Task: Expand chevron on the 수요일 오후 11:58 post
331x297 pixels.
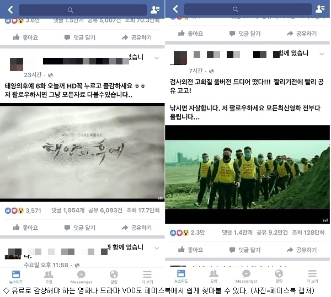Action: coord(157,248)
